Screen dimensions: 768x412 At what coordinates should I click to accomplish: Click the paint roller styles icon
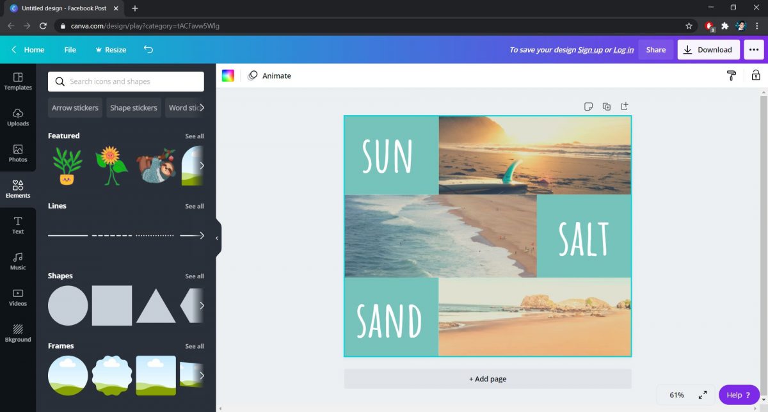click(x=731, y=75)
